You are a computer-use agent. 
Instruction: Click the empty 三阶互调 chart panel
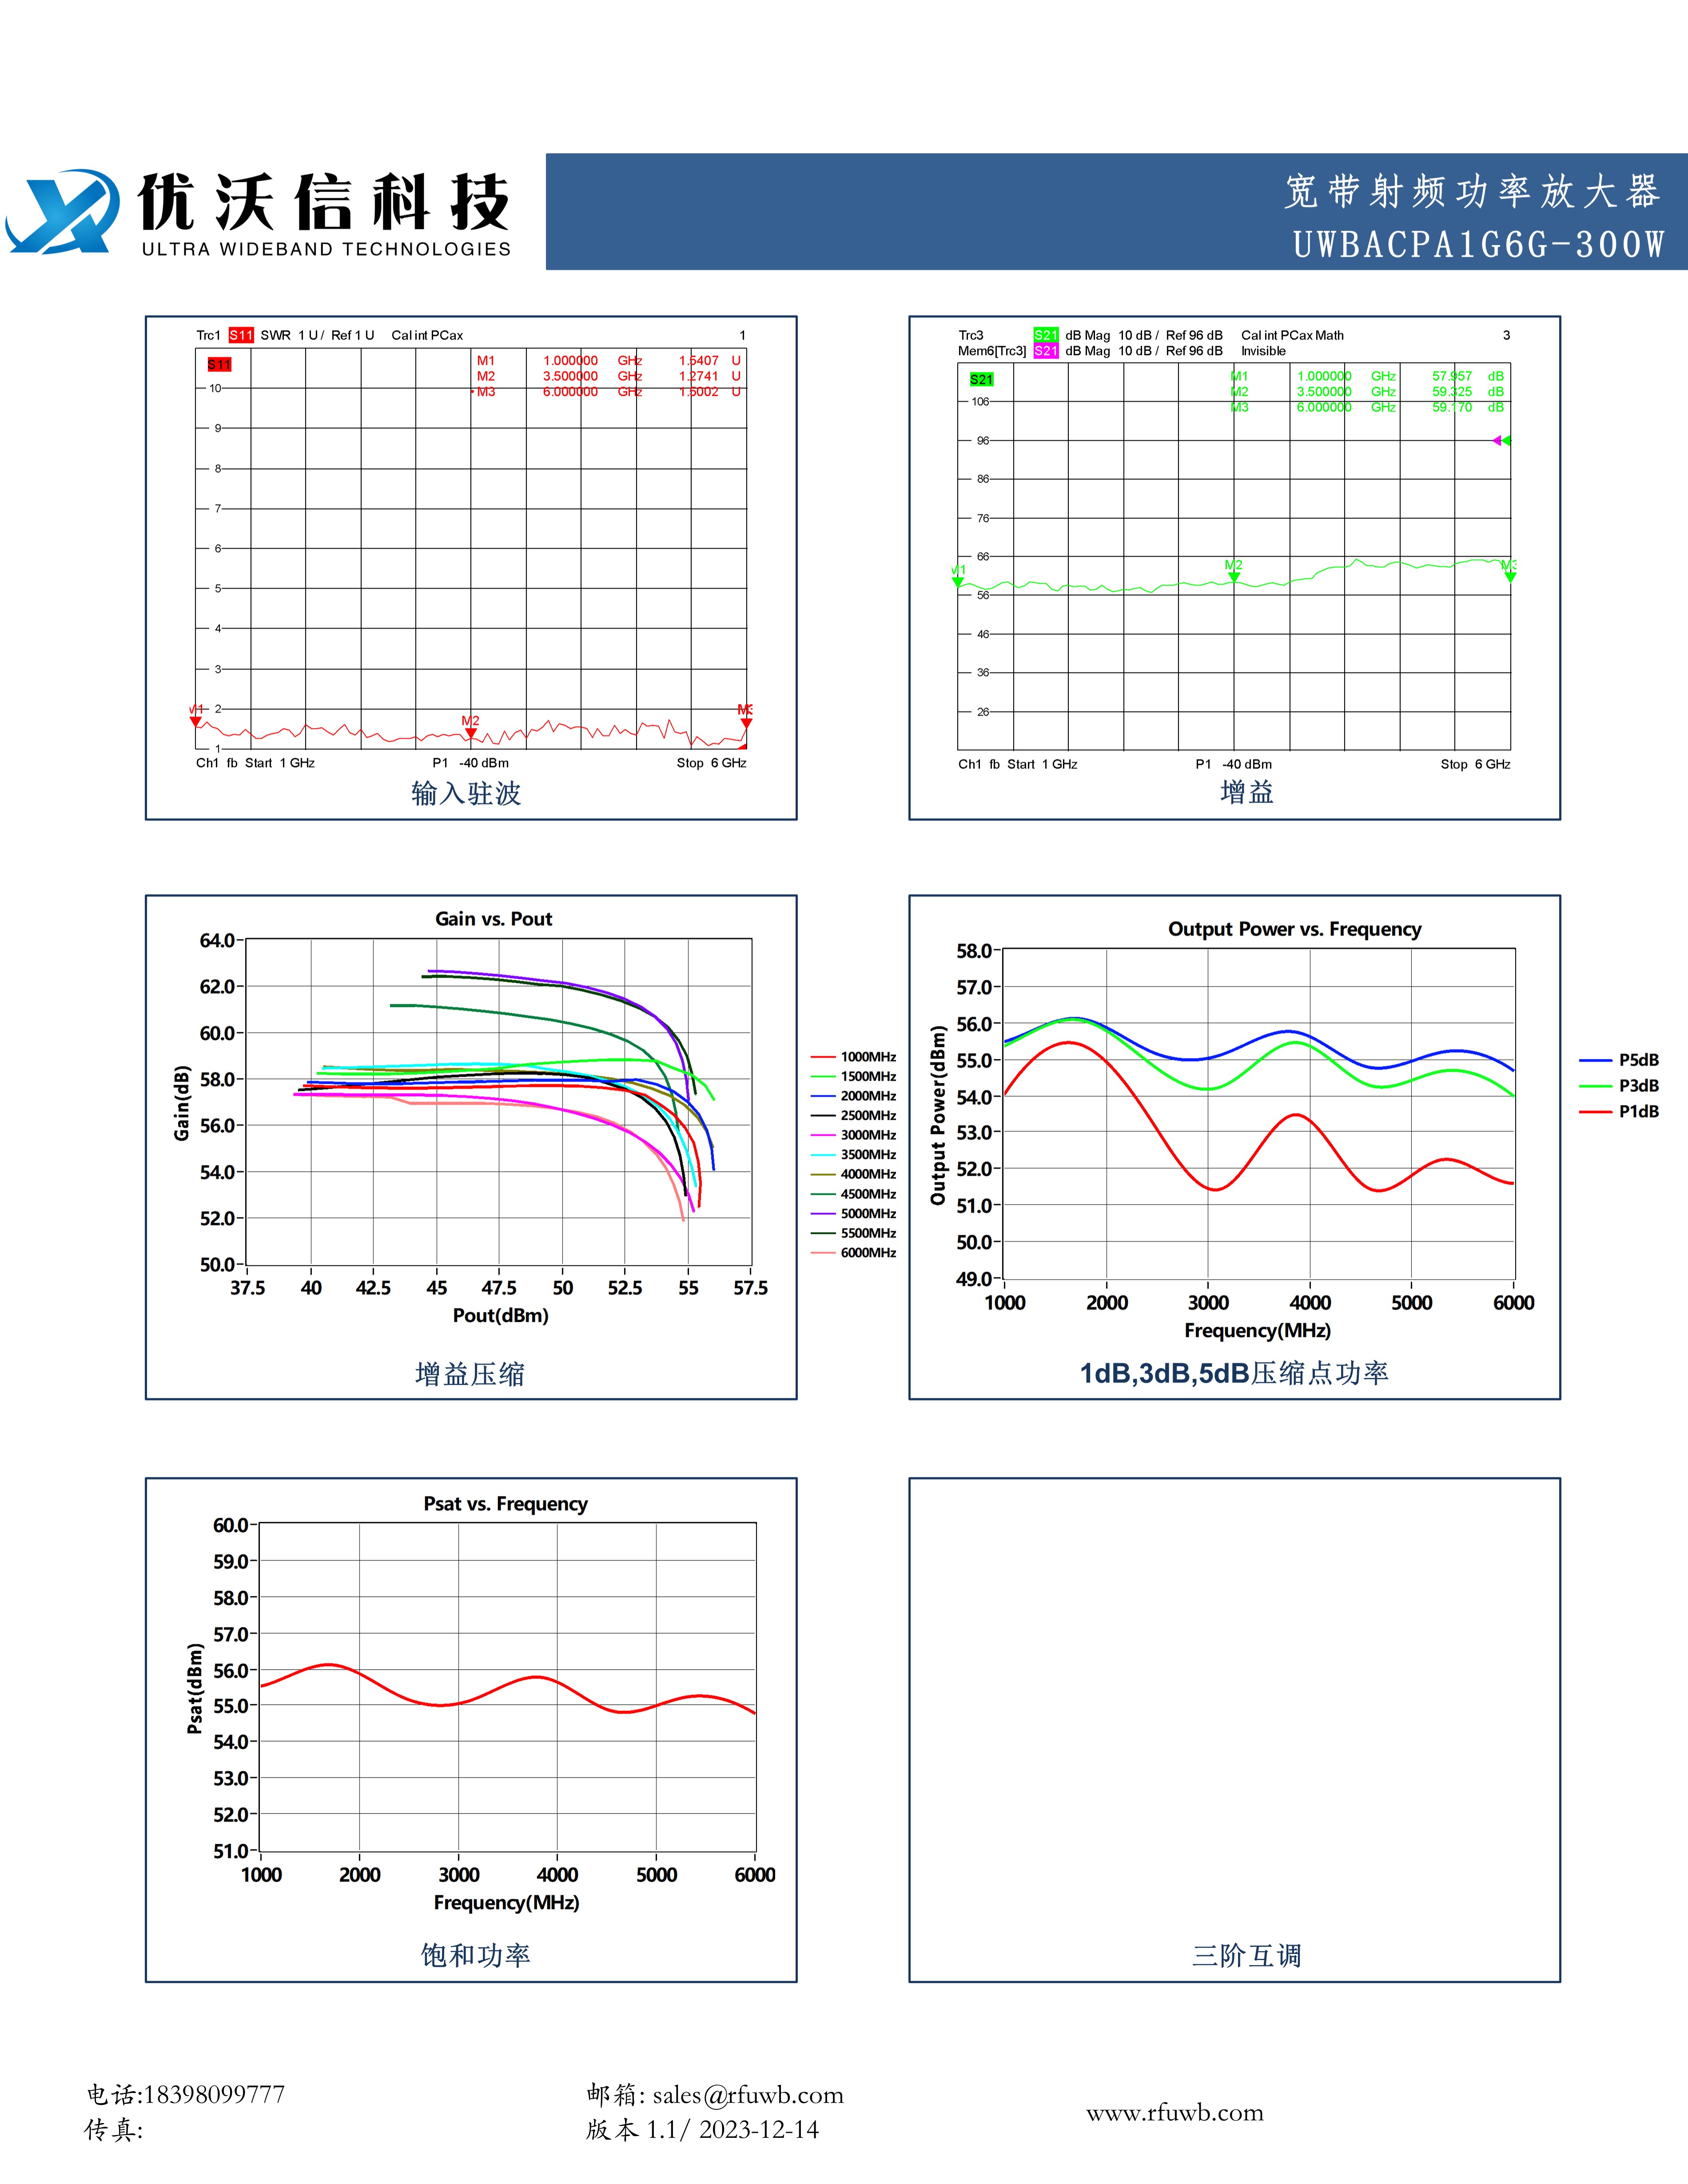1234,1720
